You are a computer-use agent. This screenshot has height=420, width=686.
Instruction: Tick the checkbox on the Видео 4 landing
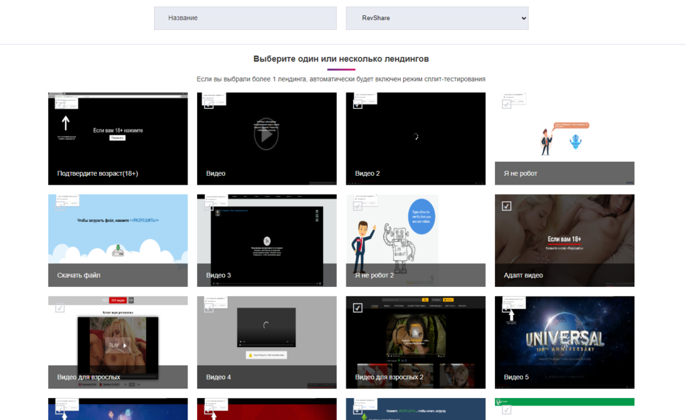(x=209, y=308)
